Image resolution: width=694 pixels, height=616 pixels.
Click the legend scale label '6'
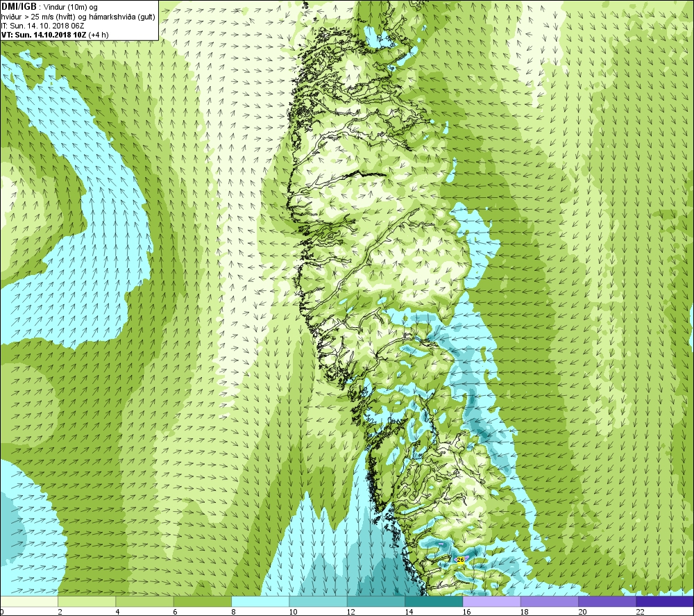point(176,612)
